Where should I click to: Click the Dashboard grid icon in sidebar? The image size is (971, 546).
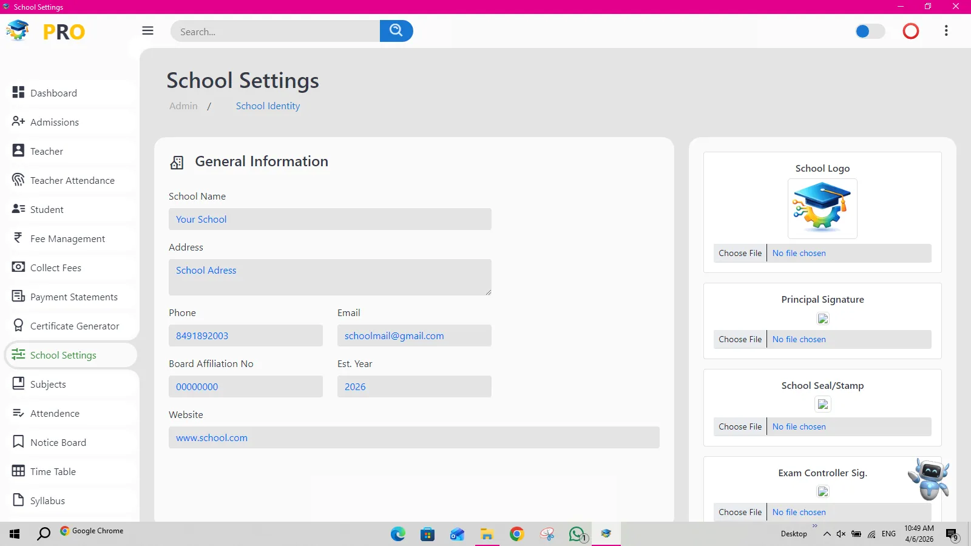coord(18,92)
